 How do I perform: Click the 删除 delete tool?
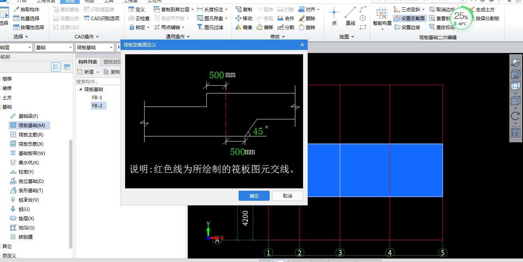pos(307,18)
